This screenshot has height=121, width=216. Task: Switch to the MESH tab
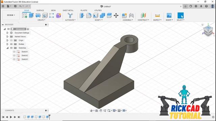53,10
